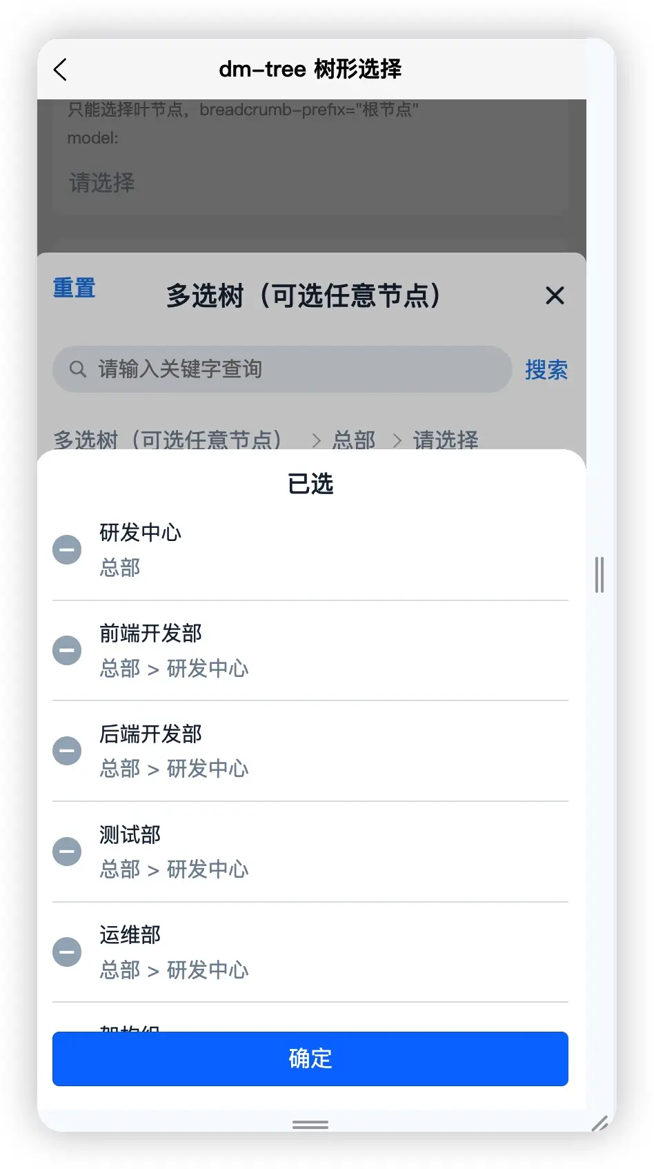Click the 重置 reset link

click(74, 288)
